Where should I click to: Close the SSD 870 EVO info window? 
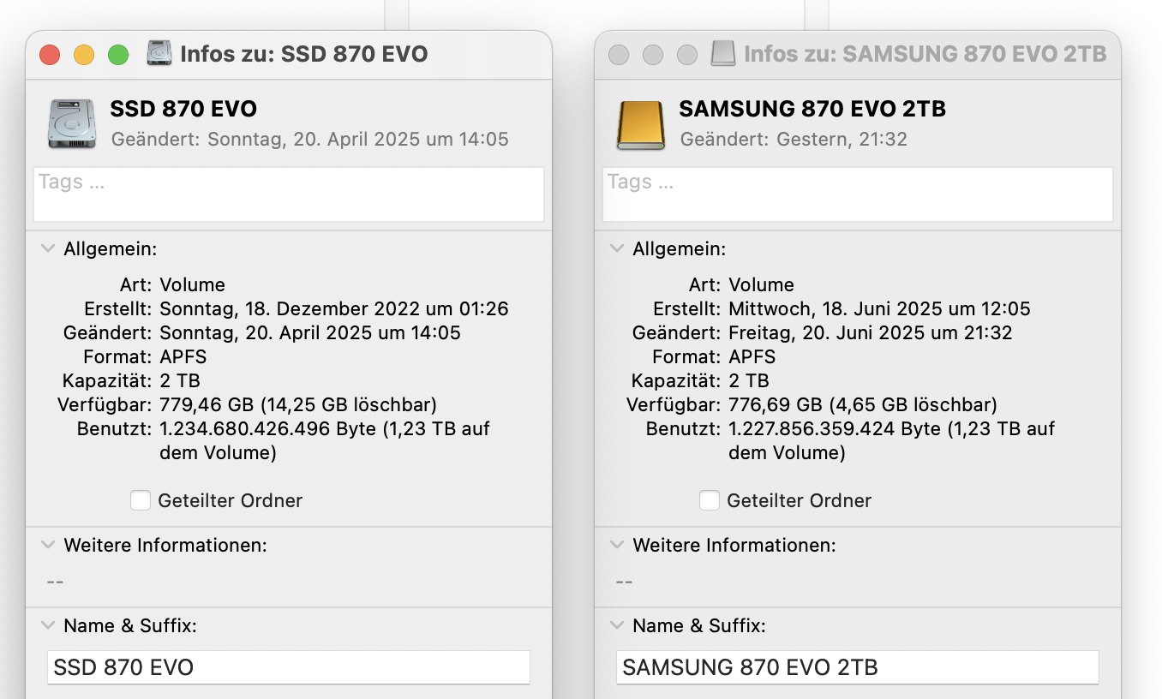pyautogui.click(x=50, y=55)
